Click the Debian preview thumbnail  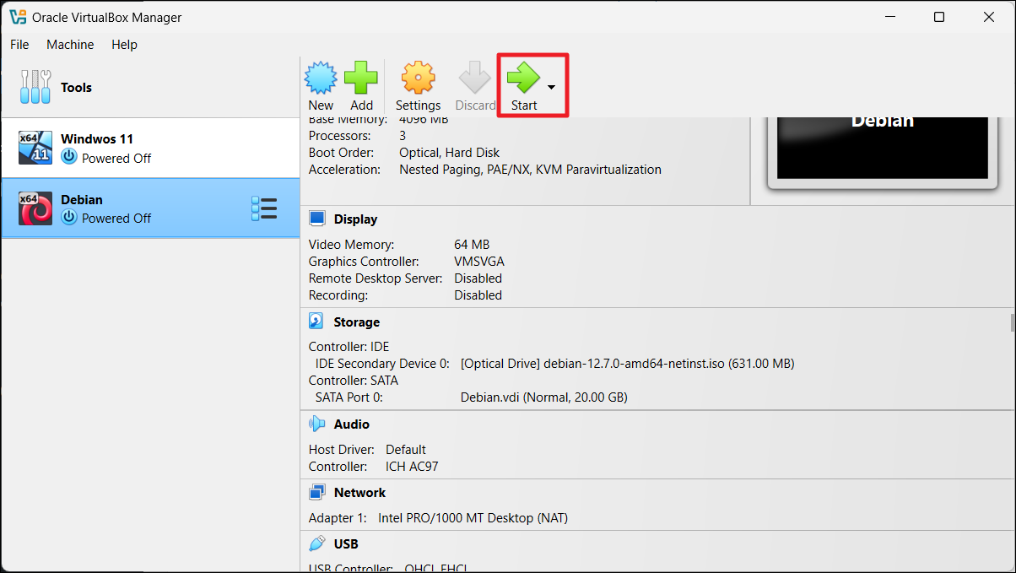coord(882,148)
